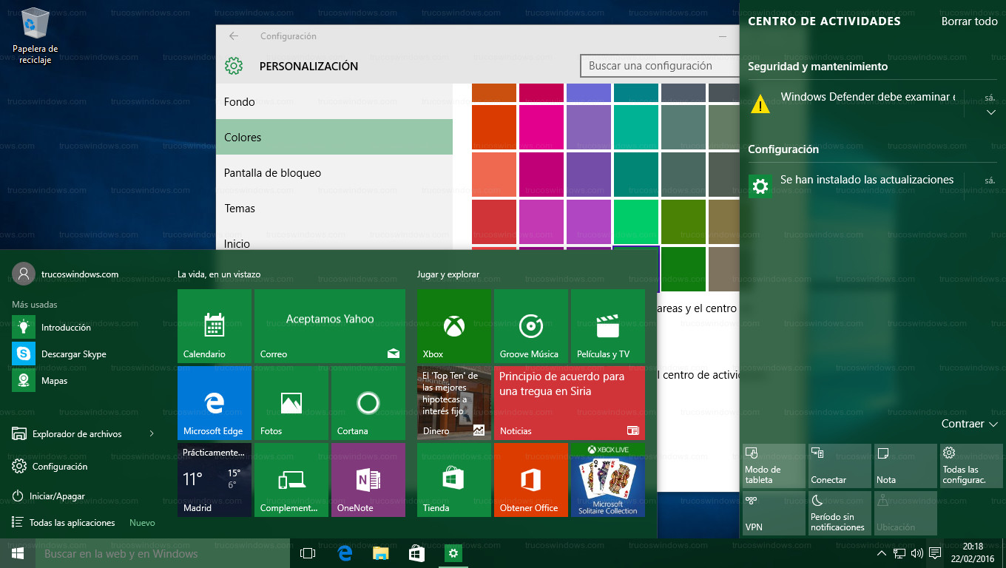Open File Explorer from the taskbar
Image resolution: width=1006 pixels, height=568 pixels.
380,553
